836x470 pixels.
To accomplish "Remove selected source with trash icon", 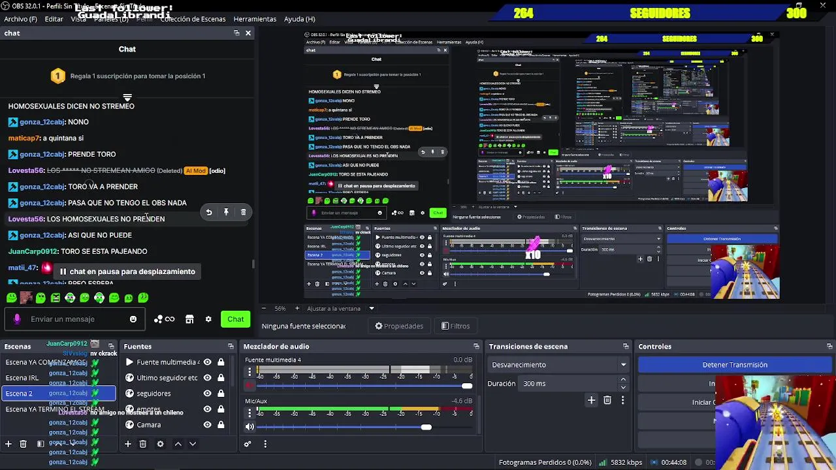I will (x=143, y=444).
